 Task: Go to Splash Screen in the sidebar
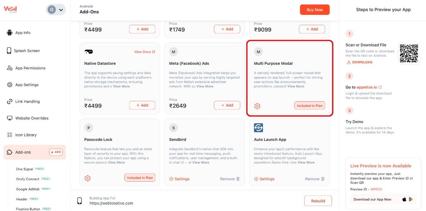point(27,51)
